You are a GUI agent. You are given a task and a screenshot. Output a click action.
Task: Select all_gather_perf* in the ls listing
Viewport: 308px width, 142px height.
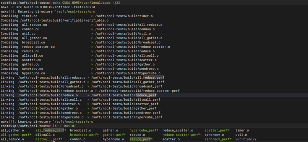click(x=16, y=135)
